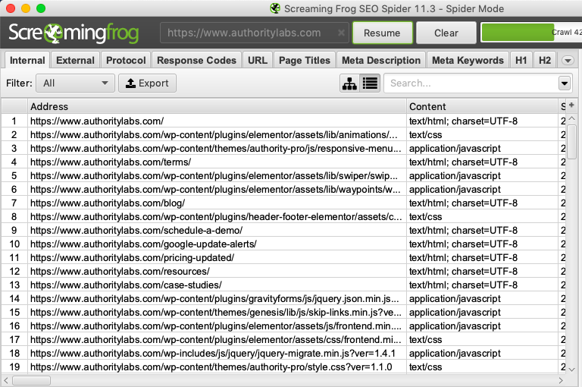Switch to the Response Codes tab

196,60
